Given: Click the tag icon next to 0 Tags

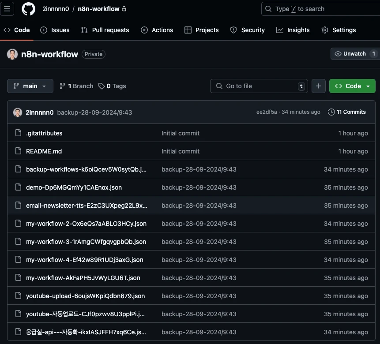Looking at the screenshot, I should (102, 86).
